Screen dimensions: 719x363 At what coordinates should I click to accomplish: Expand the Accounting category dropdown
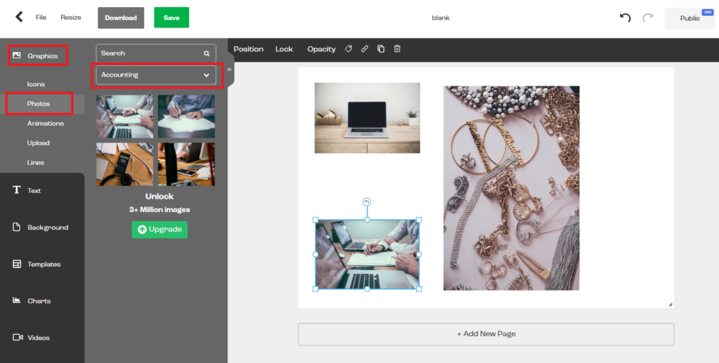click(x=156, y=74)
